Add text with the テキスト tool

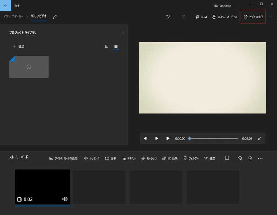128,158
